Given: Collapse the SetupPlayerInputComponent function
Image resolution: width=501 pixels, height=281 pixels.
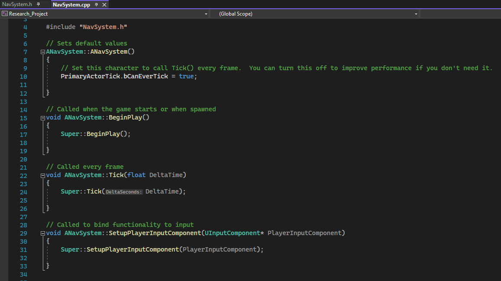Looking at the screenshot, I should click(x=42, y=233).
